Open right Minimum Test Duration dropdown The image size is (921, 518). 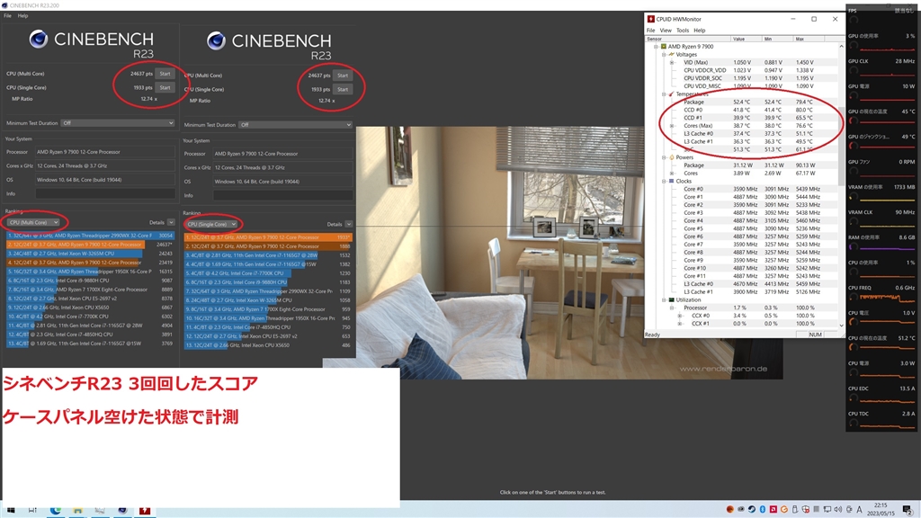[295, 125]
